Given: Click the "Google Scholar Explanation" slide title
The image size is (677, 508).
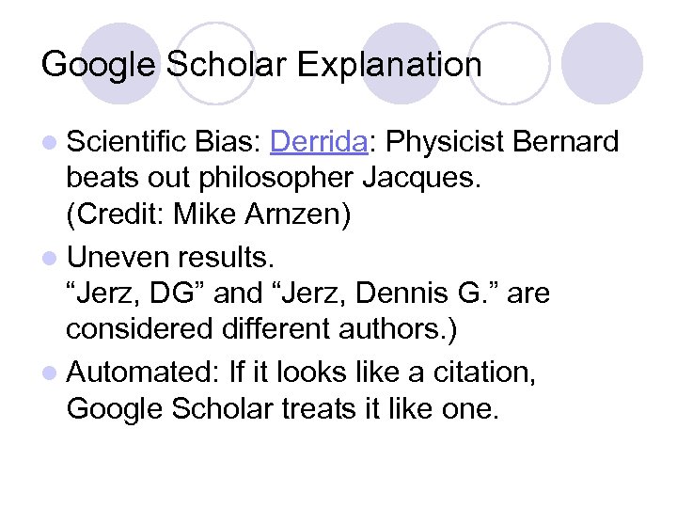Looking at the screenshot, I should [x=261, y=65].
